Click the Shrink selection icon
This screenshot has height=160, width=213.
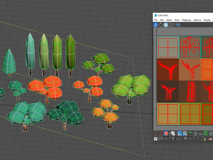click(x=185, y=133)
